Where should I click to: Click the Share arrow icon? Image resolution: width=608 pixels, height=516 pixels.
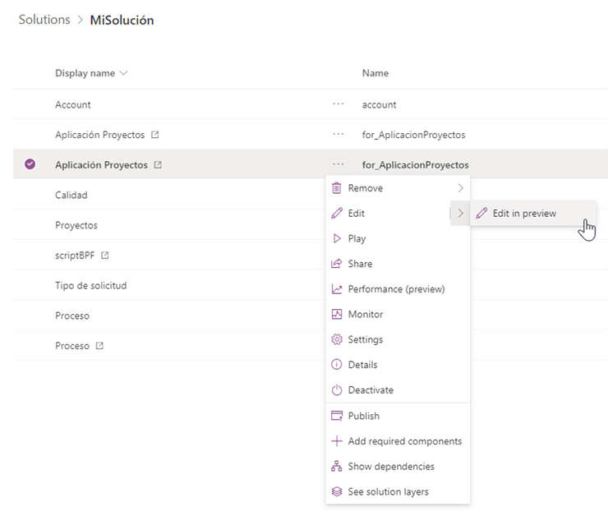click(337, 264)
